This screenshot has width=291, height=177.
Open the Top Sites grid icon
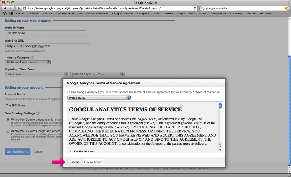coord(11,13)
